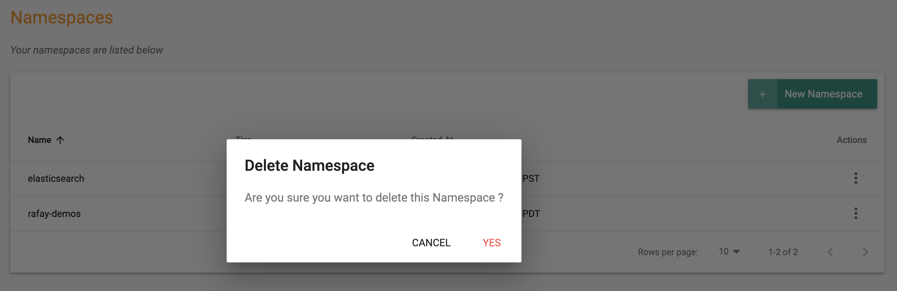Confirm deletion with the YES button
Screen dimensions: 897x291
491,243
